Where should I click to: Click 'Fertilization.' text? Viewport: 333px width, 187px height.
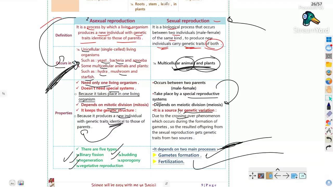(171, 162)
